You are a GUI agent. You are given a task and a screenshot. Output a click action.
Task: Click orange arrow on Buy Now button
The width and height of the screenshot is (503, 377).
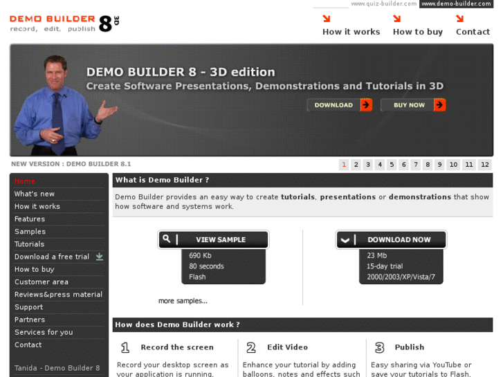tap(439, 105)
